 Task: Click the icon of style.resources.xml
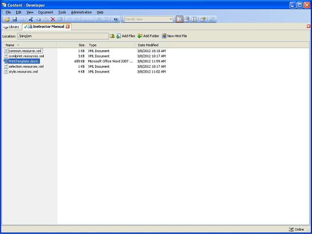6,72
